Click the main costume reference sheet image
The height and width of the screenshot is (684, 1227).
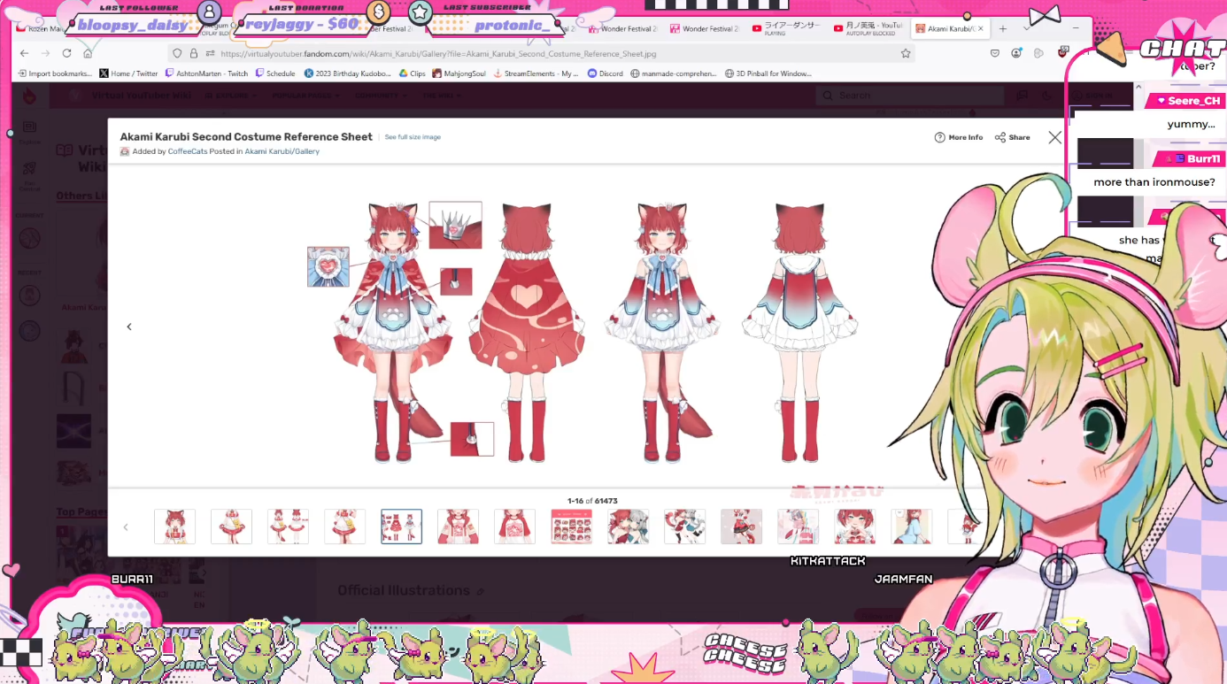[584, 332]
